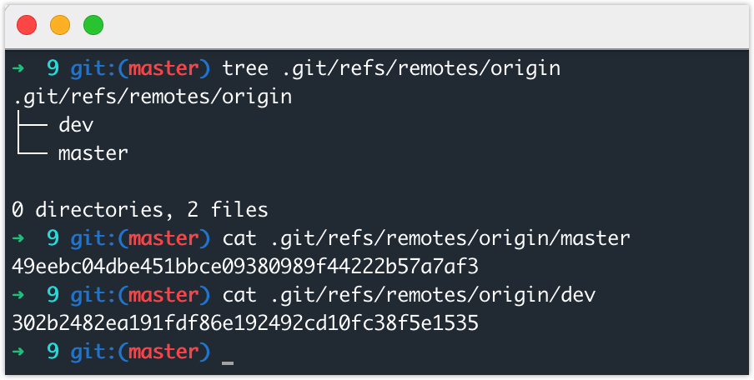
Task: Click the cyan 9 directory name on last prompt
Action: click(53, 352)
